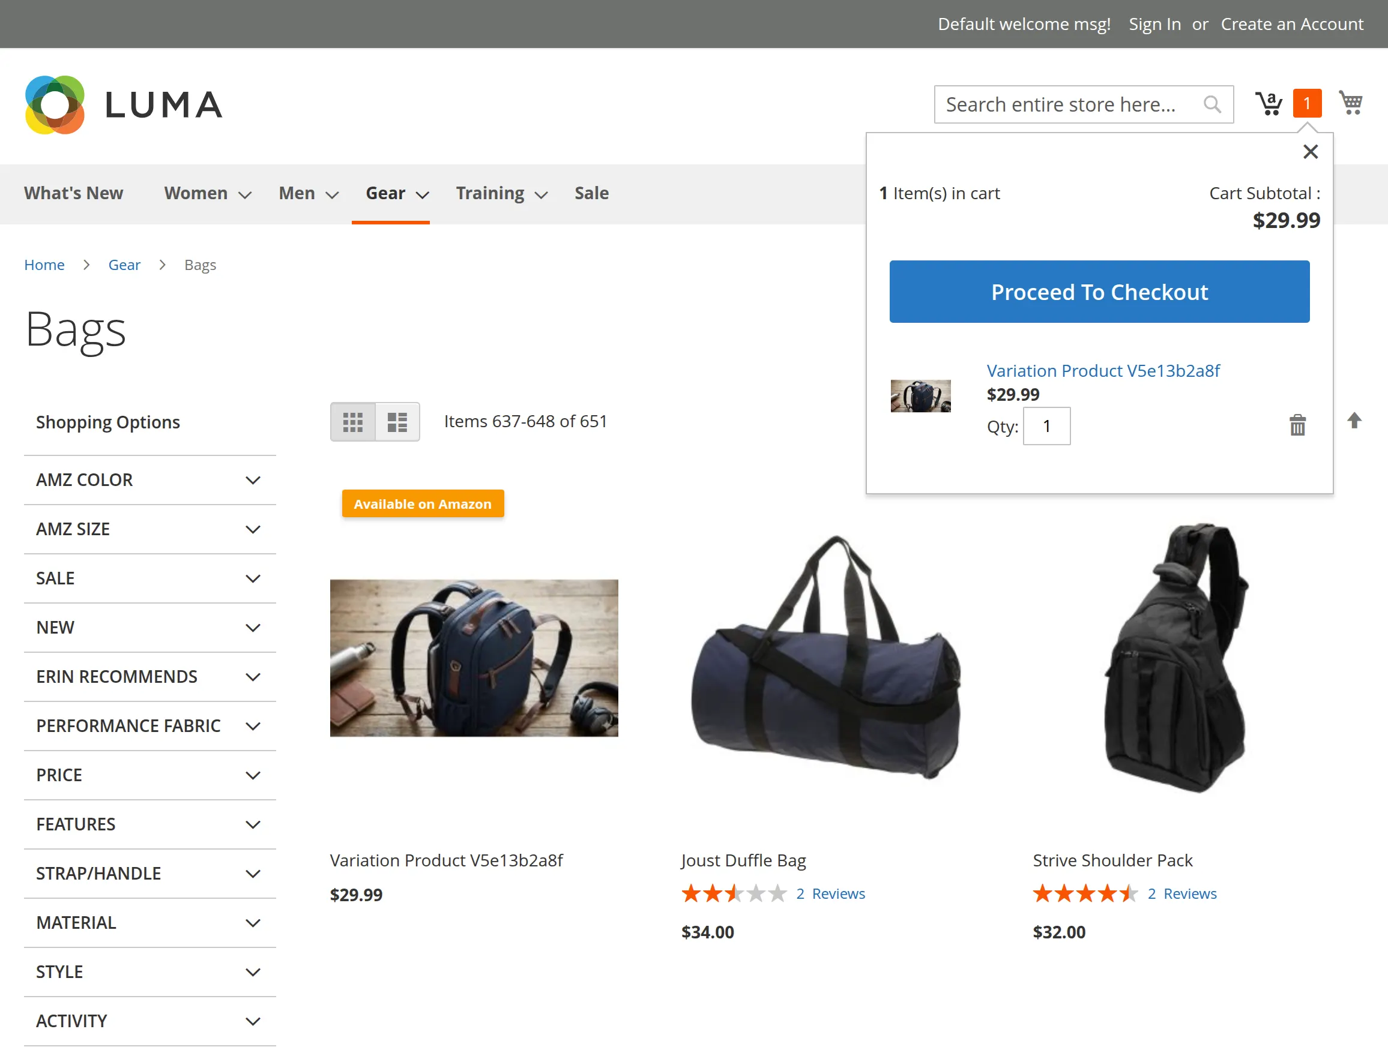Switch to list view mode
Viewport: 1388px width, 1056px height.
tap(397, 422)
